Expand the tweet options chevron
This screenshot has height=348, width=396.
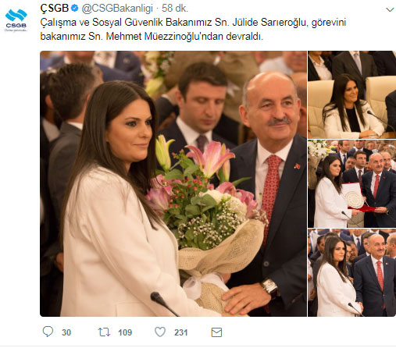pyautogui.click(x=390, y=10)
